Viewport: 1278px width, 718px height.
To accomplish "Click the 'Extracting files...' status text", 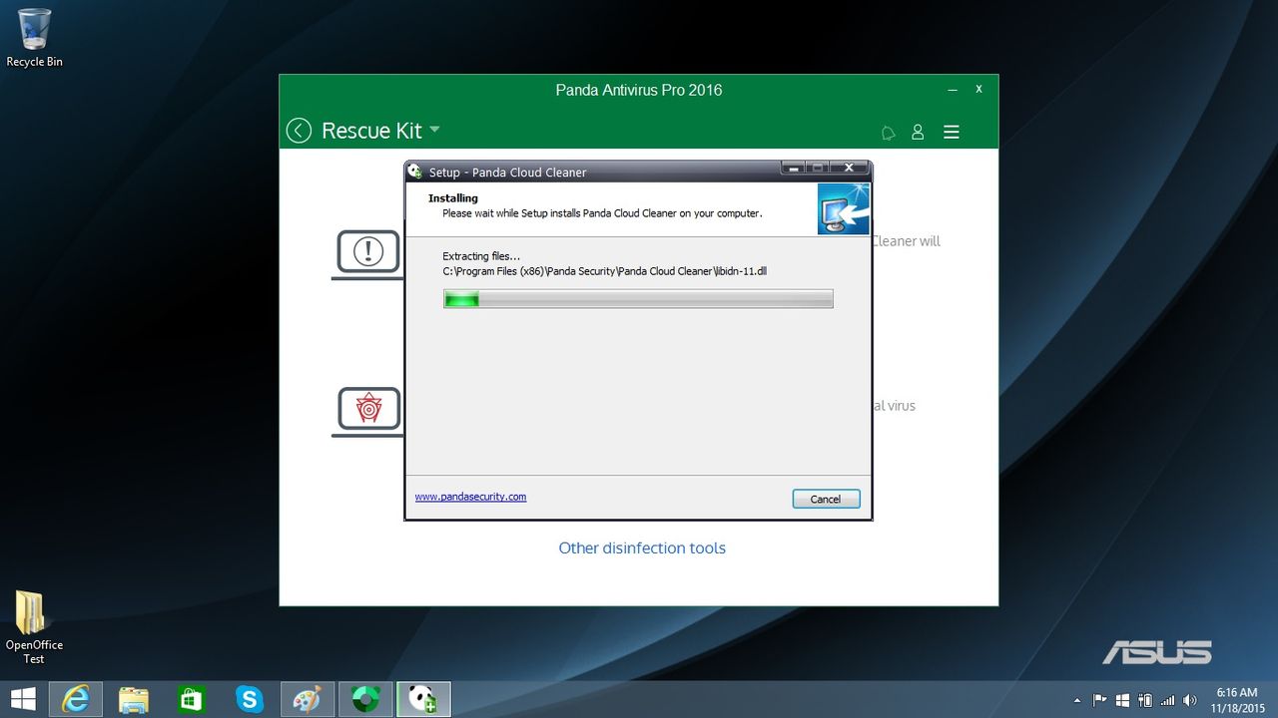I will click(481, 256).
